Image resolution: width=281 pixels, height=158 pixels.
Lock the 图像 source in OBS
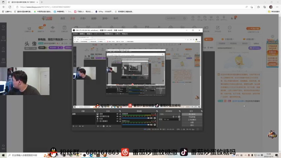coord(120,114)
